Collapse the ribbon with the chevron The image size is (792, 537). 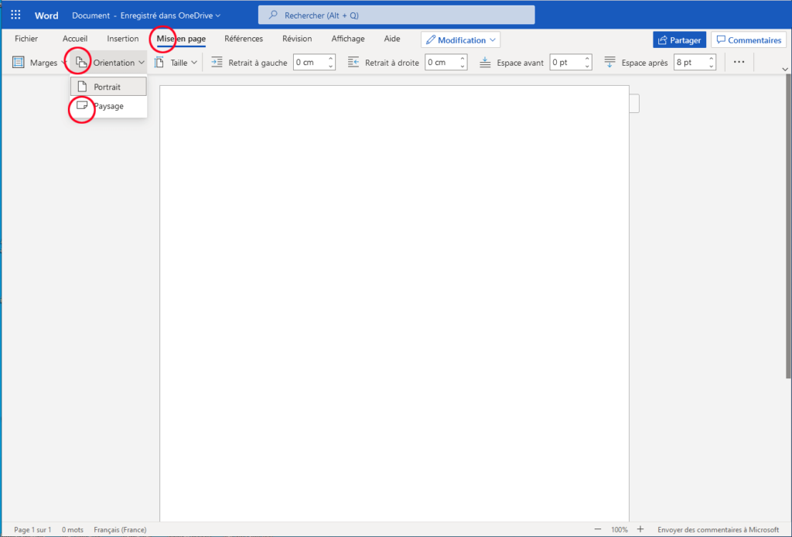[785, 69]
